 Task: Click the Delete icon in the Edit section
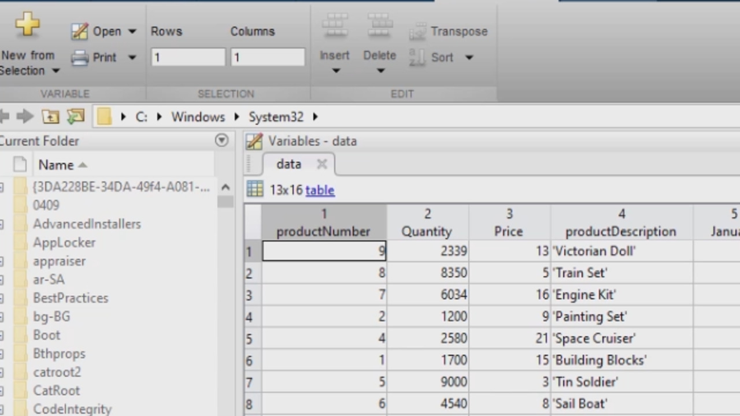point(380,26)
